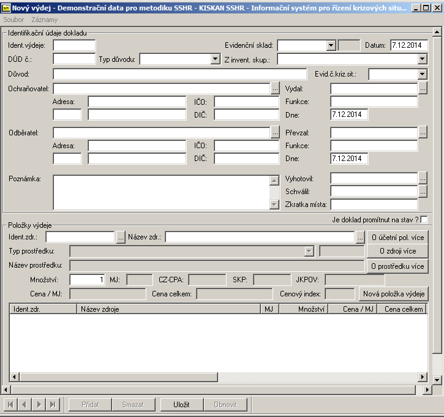Click form bottom horizontal scrollbar thumb

213,390
